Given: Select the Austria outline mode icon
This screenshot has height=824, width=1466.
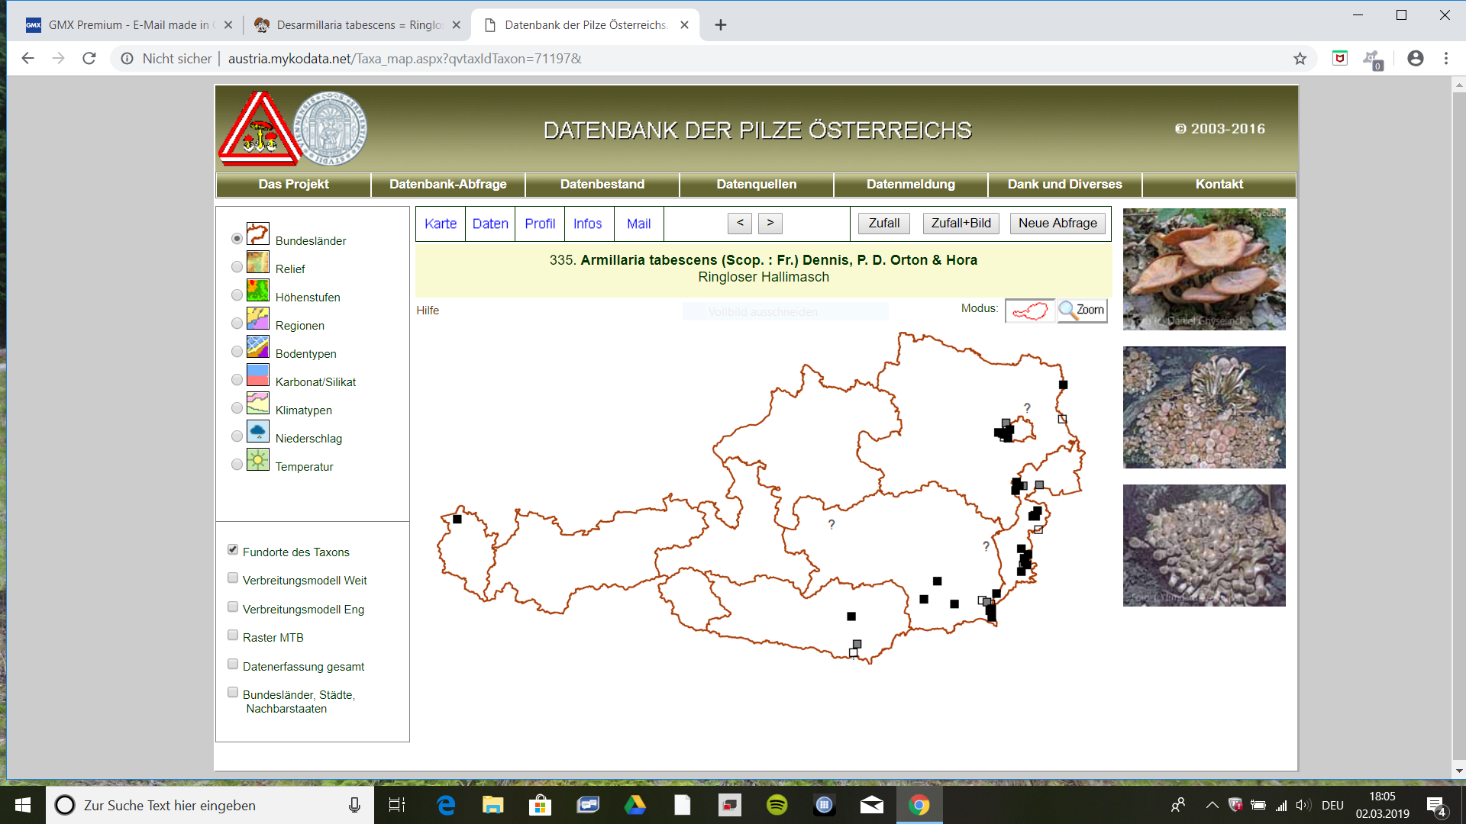Looking at the screenshot, I should coord(1029,311).
